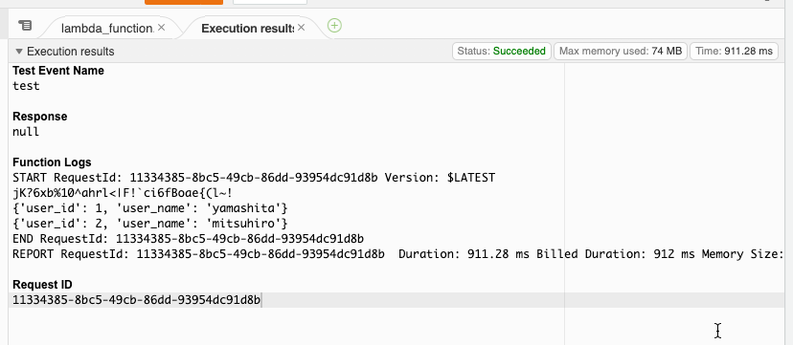Screen dimensions: 793x345
Task: Click the REPORT RequestId log line
Action: 398,254
